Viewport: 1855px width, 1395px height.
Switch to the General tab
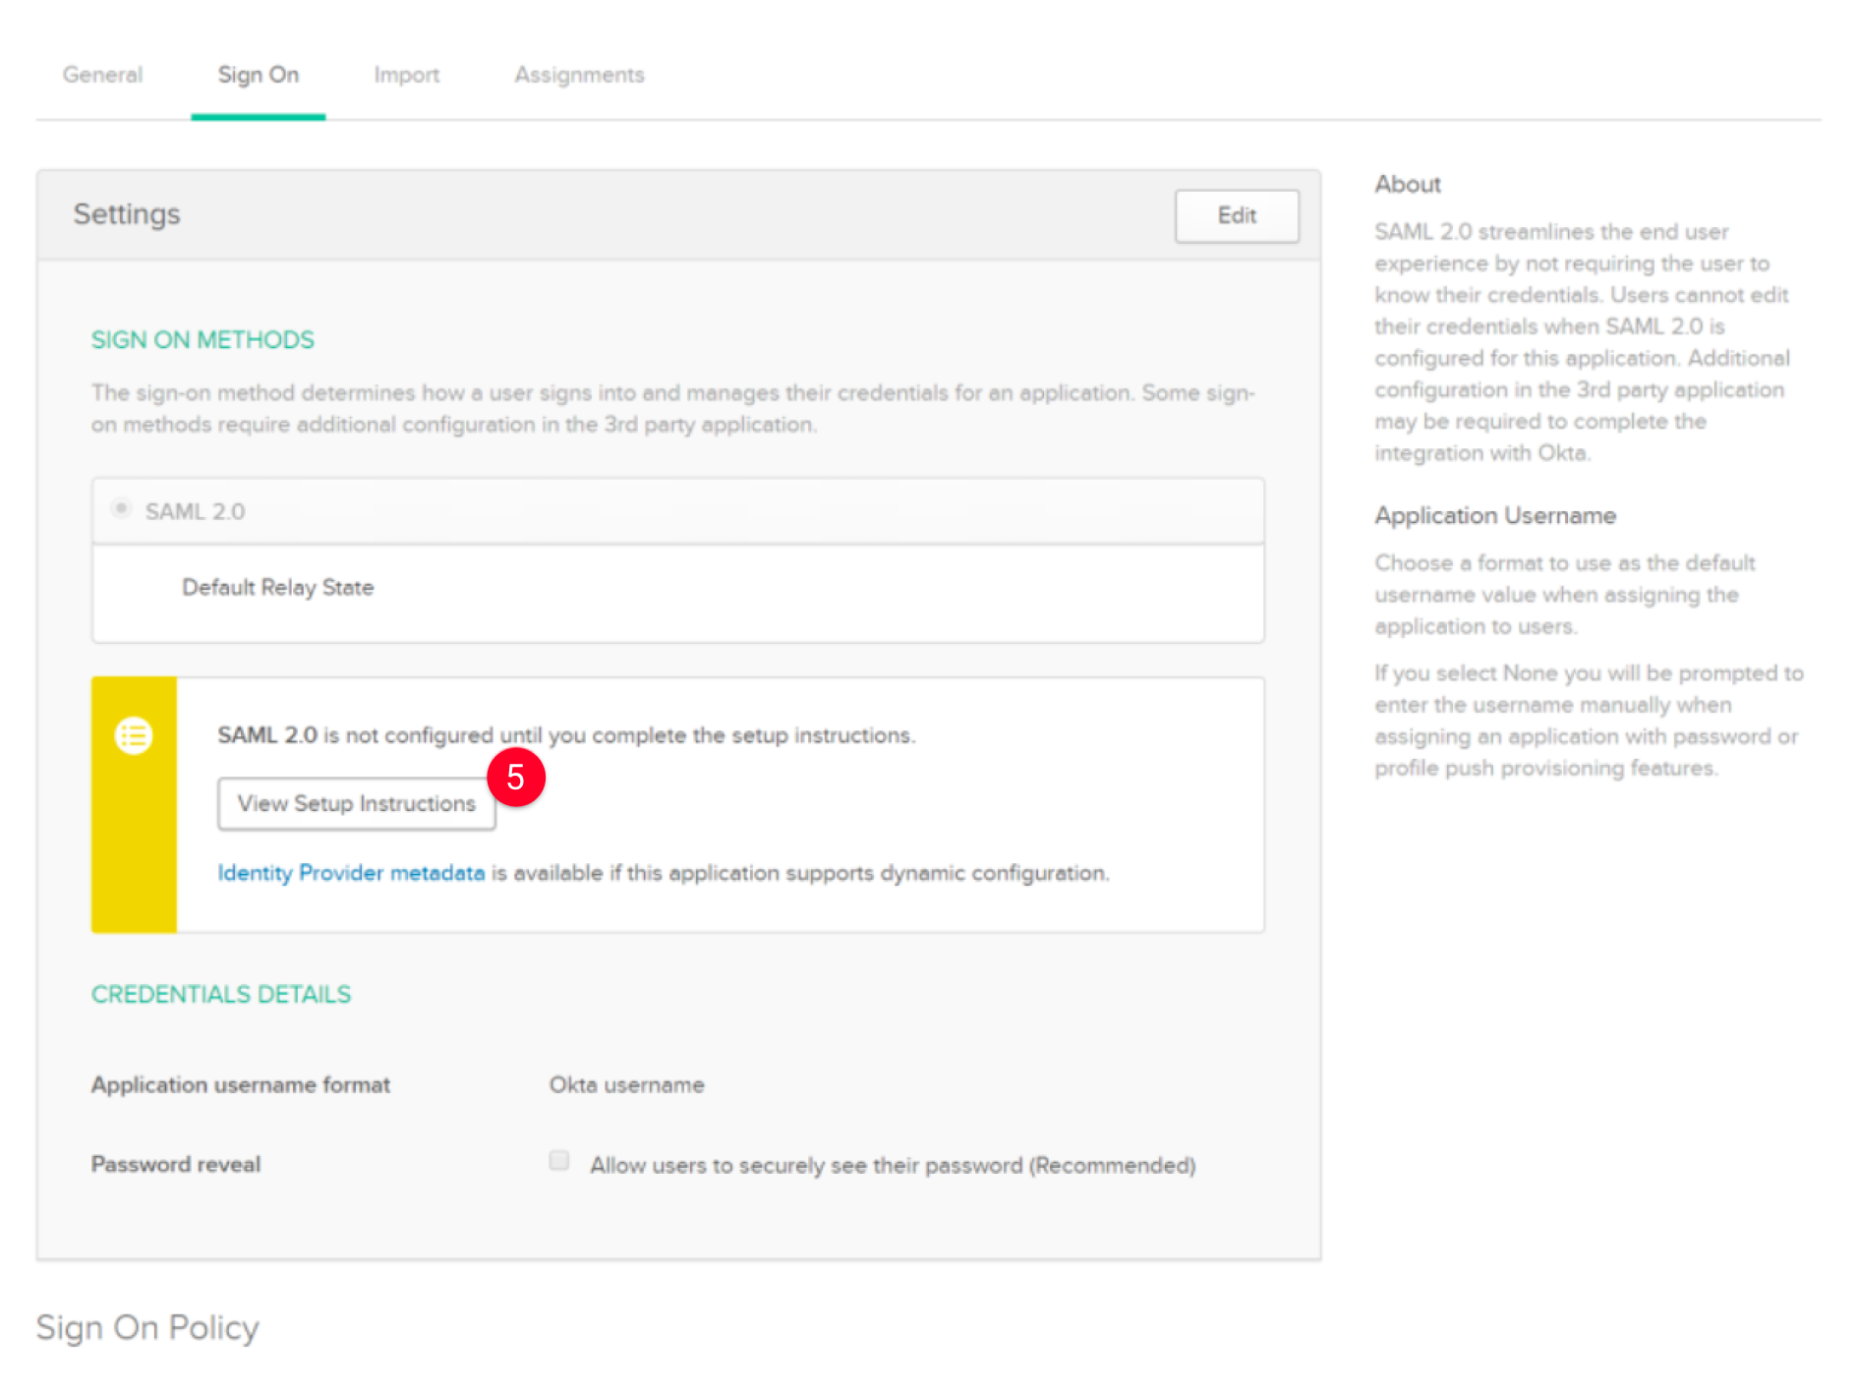tap(102, 74)
